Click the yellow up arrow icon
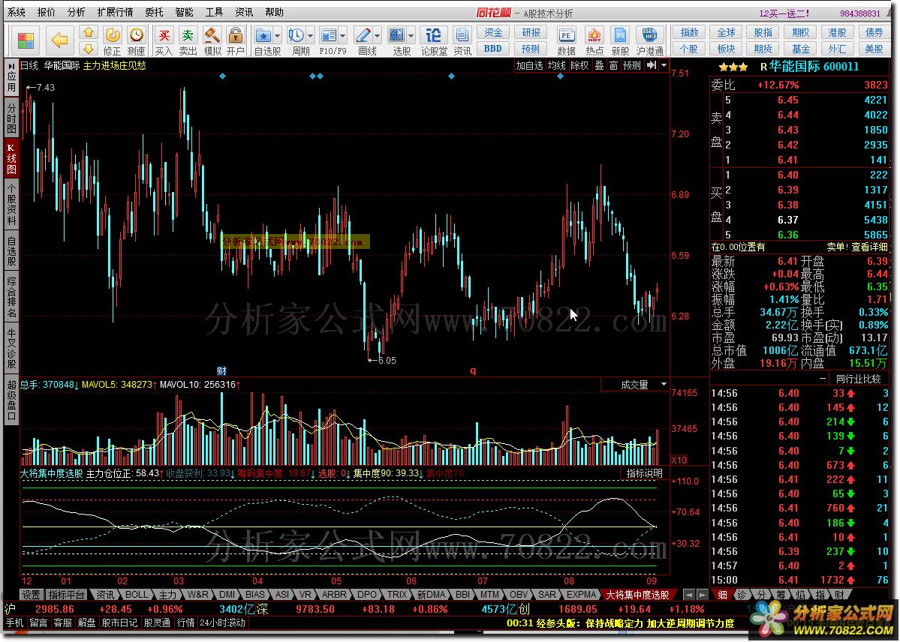900x642 pixels. (x=89, y=32)
